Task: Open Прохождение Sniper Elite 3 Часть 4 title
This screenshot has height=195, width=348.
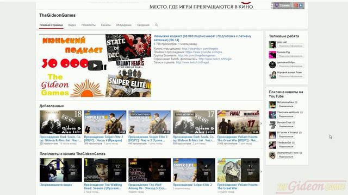Action: (103, 139)
